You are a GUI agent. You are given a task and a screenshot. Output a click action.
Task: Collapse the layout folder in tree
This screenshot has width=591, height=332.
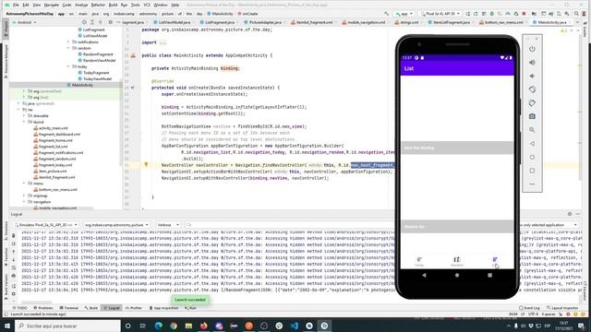click(x=24, y=122)
